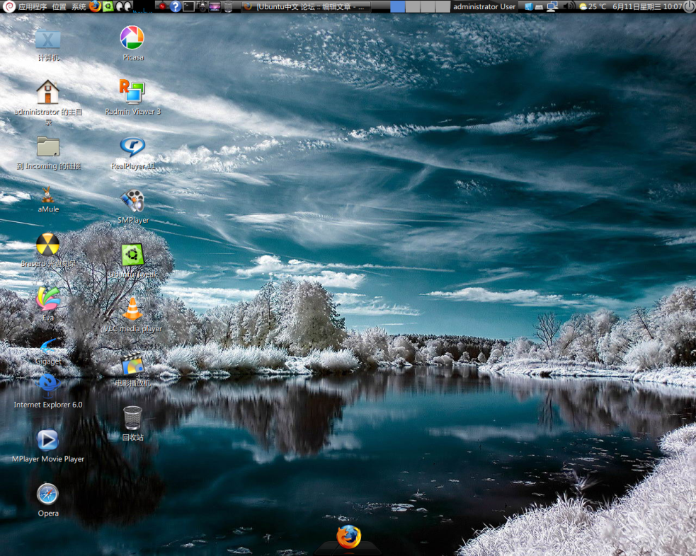
Task: Open the terminal launcher in the panel
Action: (188, 6)
